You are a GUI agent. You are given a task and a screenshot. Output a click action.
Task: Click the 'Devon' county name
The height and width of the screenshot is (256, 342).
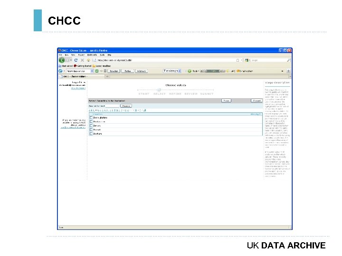click(x=97, y=126)
